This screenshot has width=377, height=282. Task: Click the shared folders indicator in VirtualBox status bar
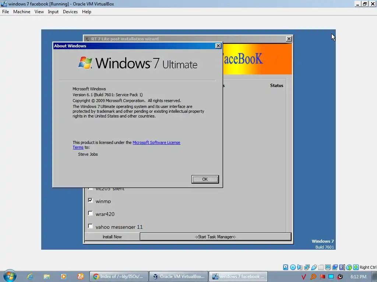click(x=321, y=267)
